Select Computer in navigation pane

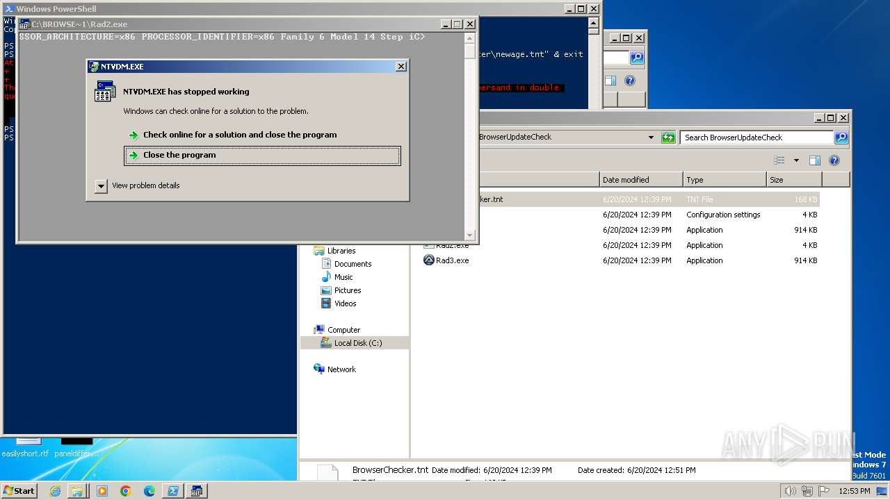pyautogui.click(x=343, y=330)
